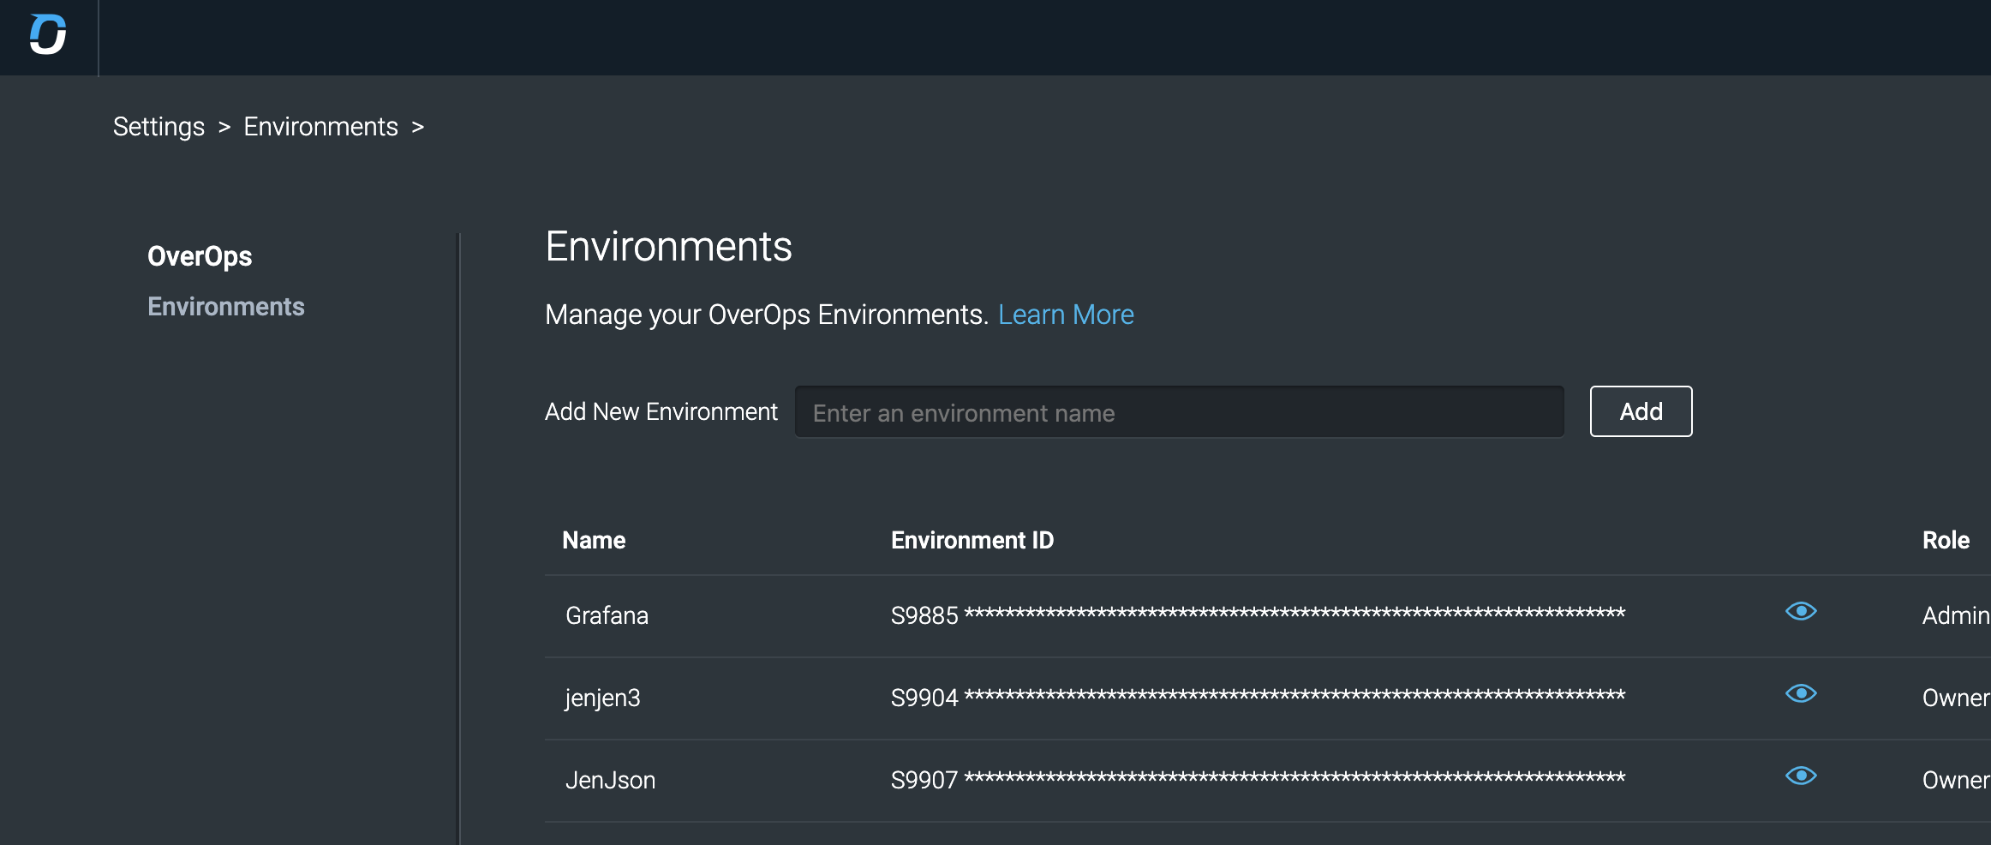Image resolution: width=1991 pixels, height=845 pixels.
Task: Select the OverOps sidebar heading
Action: tap(200, 256)
